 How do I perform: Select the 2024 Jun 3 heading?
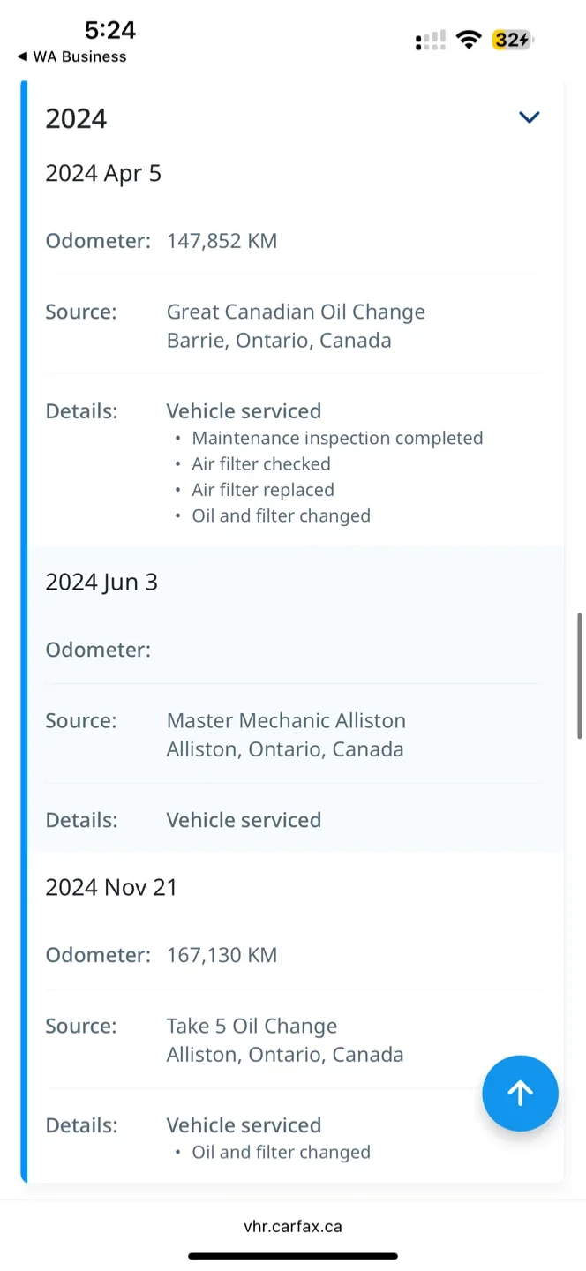coord(101,582)
